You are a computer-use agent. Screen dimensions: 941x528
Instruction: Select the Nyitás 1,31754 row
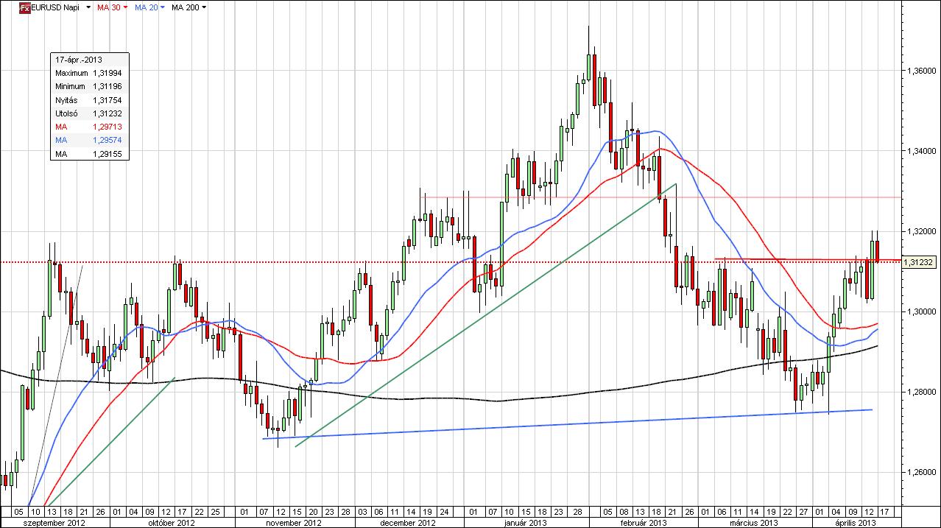[88, 99]
